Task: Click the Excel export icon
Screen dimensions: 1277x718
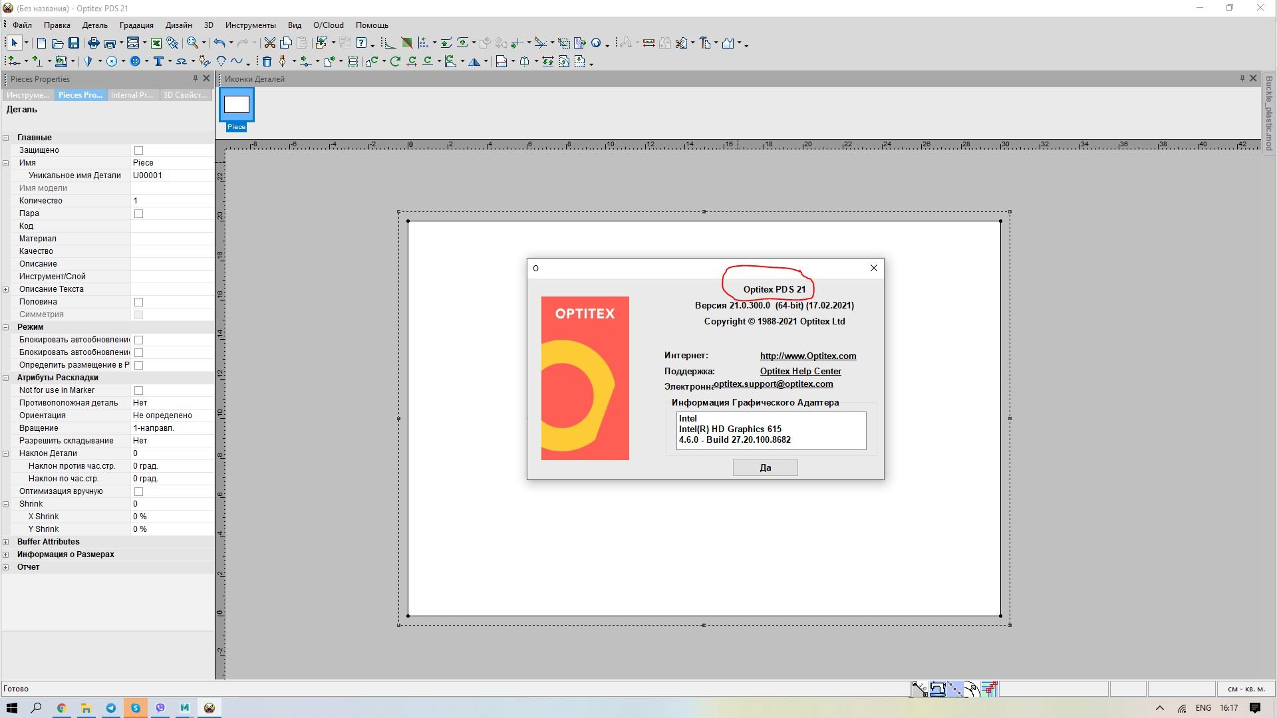Action: [156, 43]
